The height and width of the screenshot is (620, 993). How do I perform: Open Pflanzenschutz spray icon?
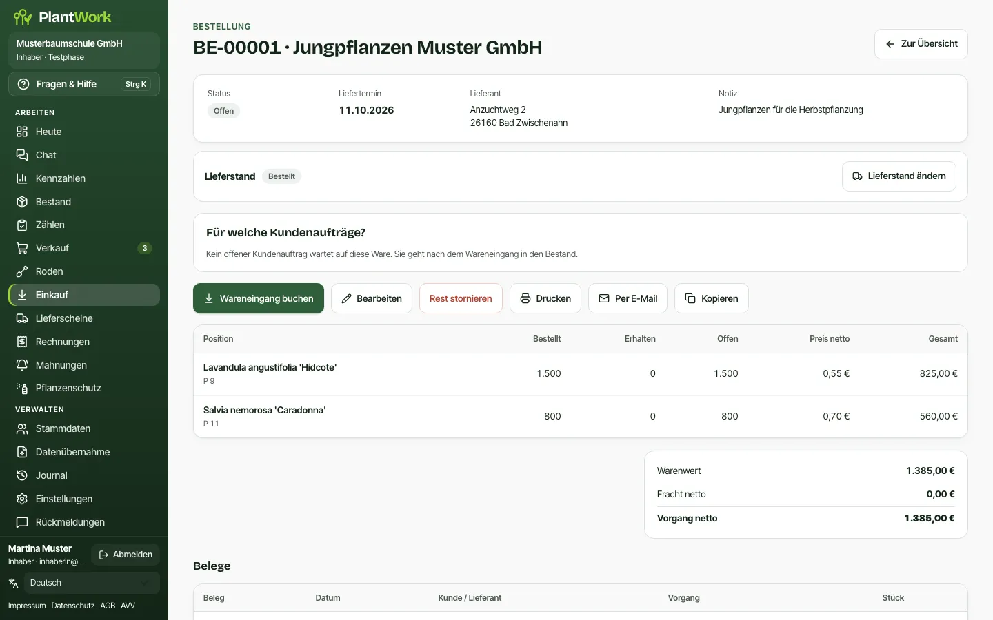(x=22, y=388)
